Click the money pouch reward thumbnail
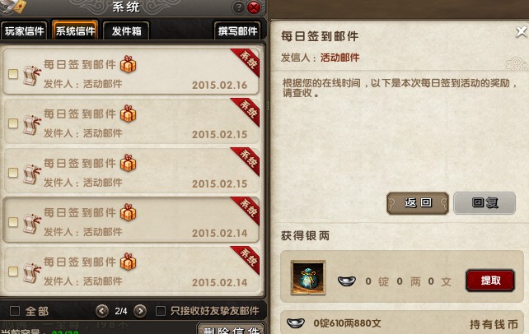 click(x=308, y=277)
